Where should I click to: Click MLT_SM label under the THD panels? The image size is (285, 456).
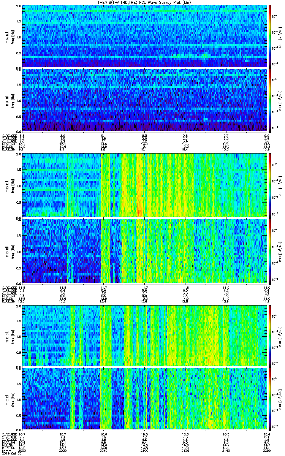click(8, 298)
